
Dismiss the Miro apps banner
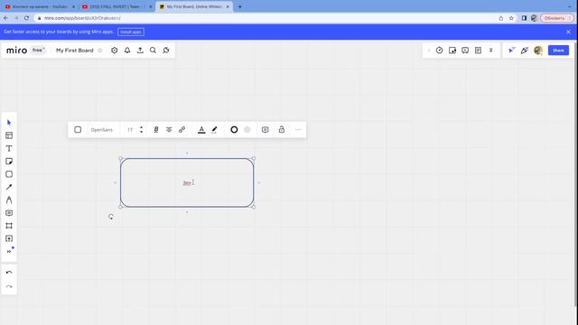pyautogui.click(x=568, y=32)
